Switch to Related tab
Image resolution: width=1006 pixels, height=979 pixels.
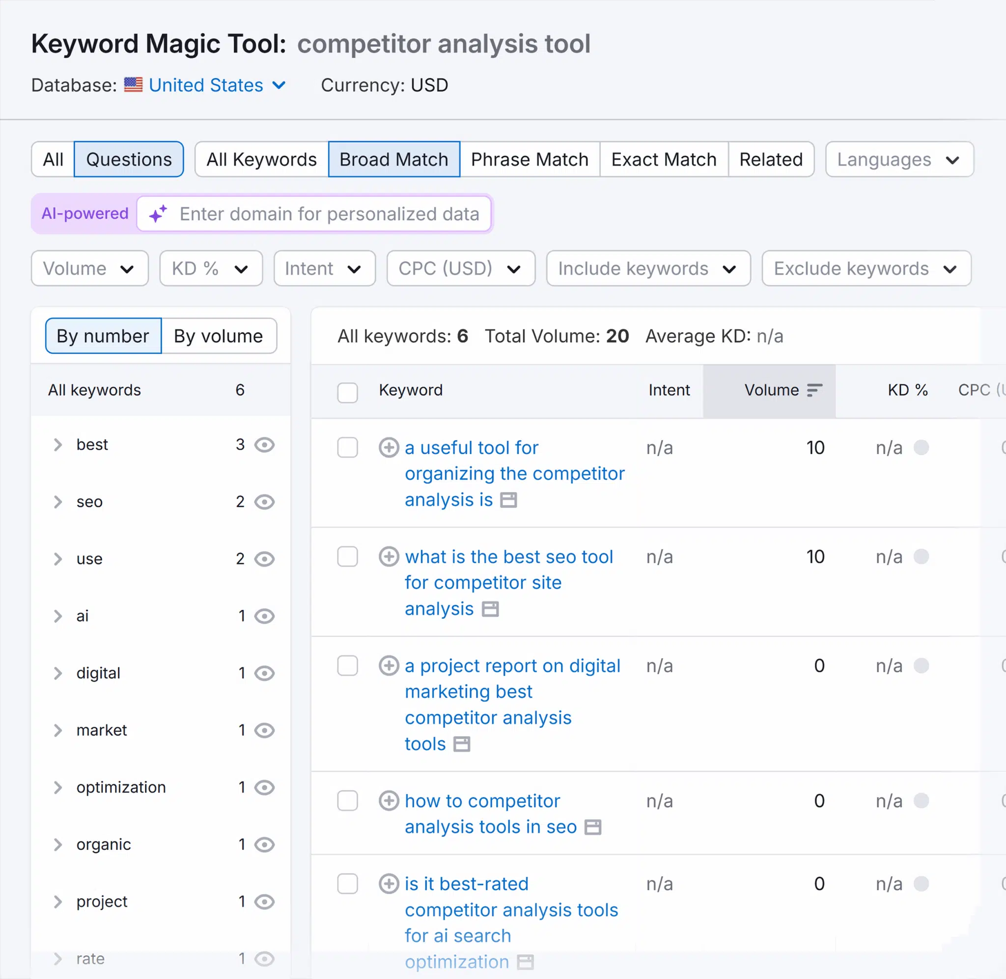[x=771, y=159]
